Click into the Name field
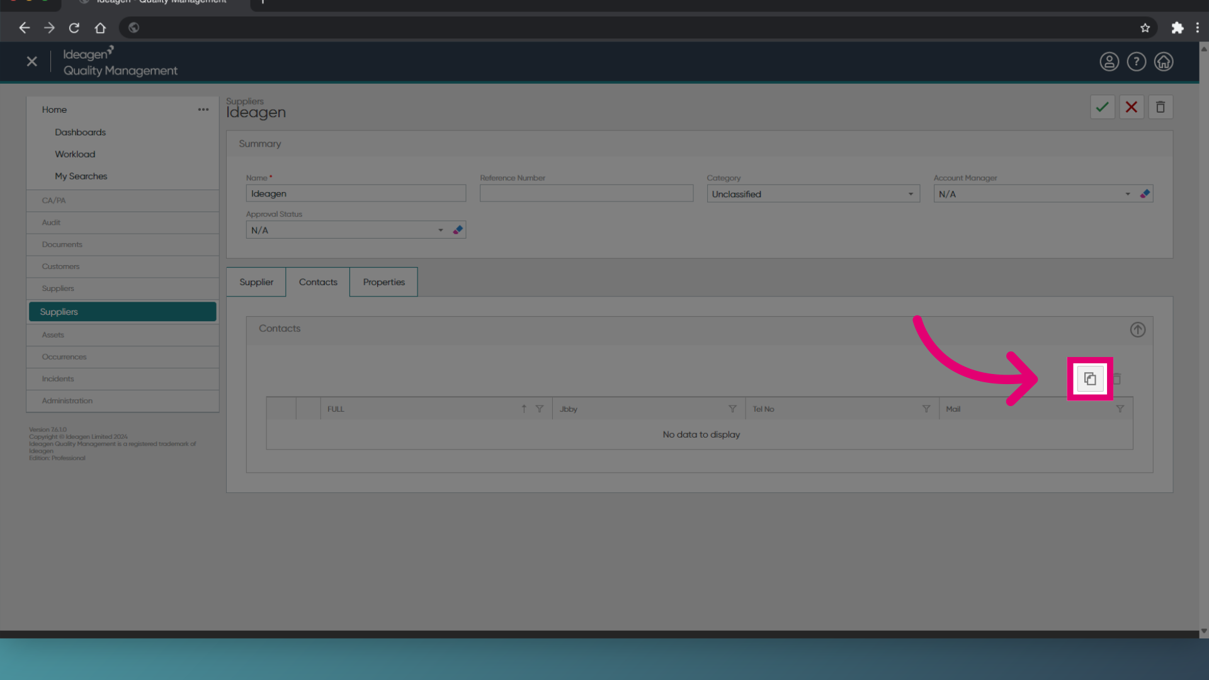The height and width of the screenshot is (680, 1209). tap(356, 193)
